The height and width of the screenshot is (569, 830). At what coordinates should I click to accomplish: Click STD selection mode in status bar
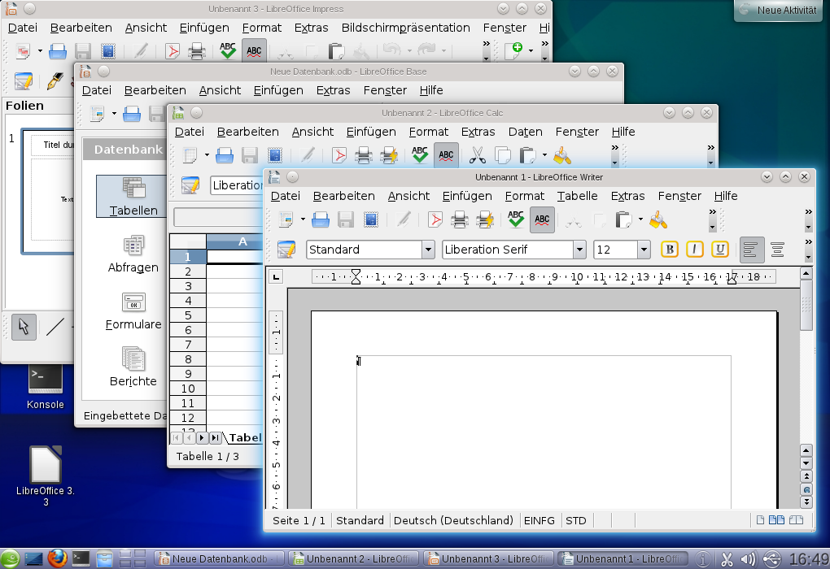[x=575, y=521]
